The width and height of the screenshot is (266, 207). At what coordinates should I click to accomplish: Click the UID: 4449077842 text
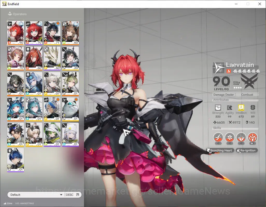point(25,203)
